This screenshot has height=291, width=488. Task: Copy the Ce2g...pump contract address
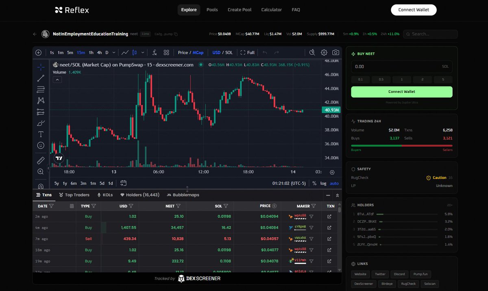pyautogui.click(x=176, y=34)
